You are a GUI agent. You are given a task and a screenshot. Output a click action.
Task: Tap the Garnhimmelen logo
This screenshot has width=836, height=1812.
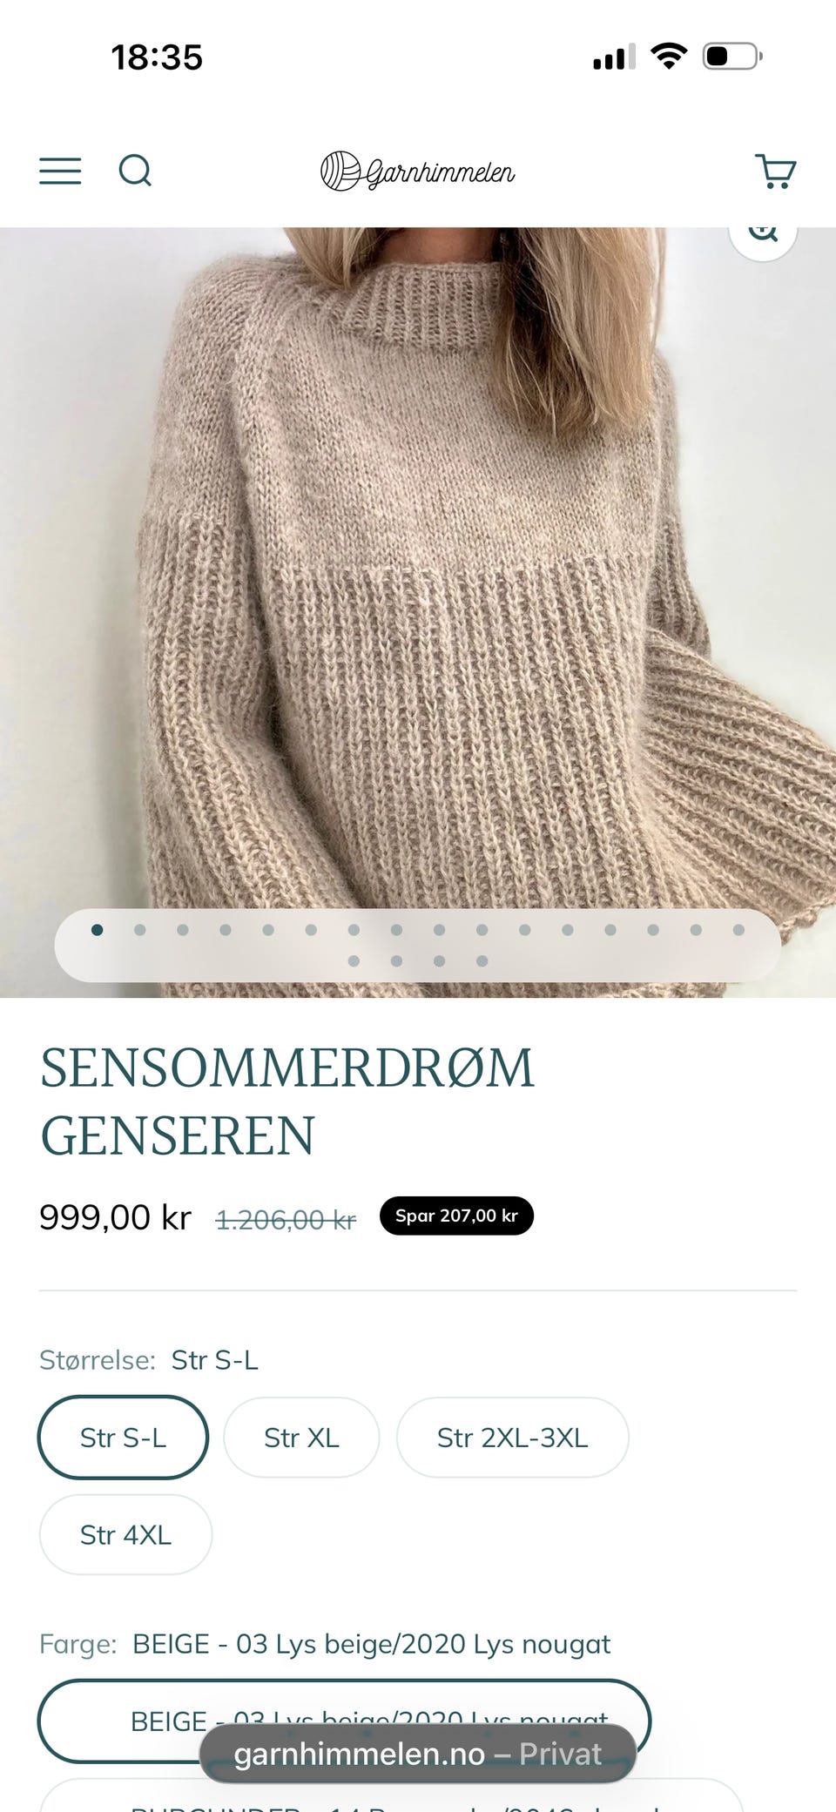(417, 171)
